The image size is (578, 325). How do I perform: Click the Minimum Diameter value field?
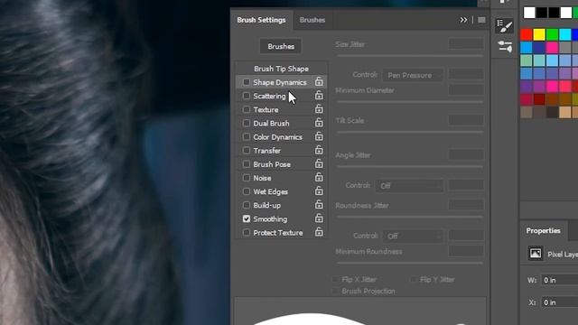(x=466, y=90)
